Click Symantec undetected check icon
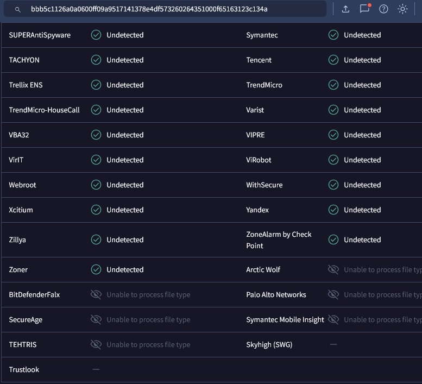 (x=333, y=35)
